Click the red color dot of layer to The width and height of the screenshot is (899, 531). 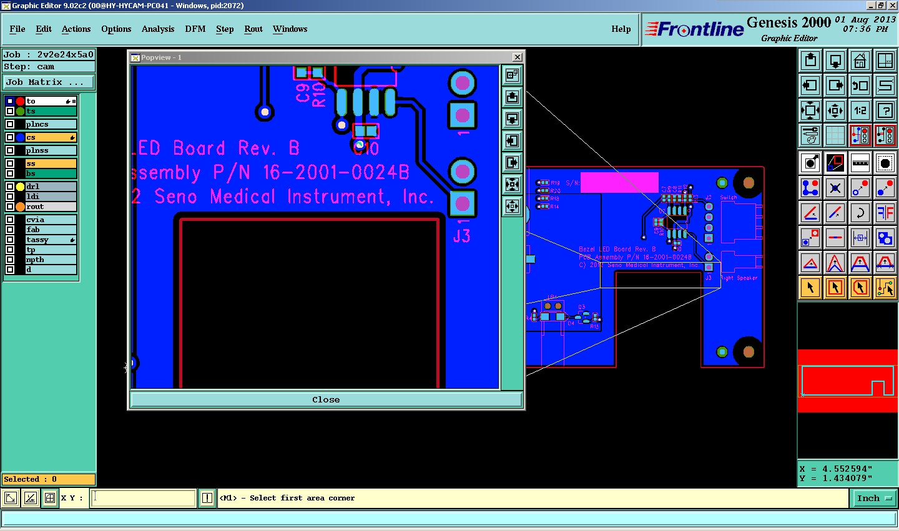click(20, 101)
